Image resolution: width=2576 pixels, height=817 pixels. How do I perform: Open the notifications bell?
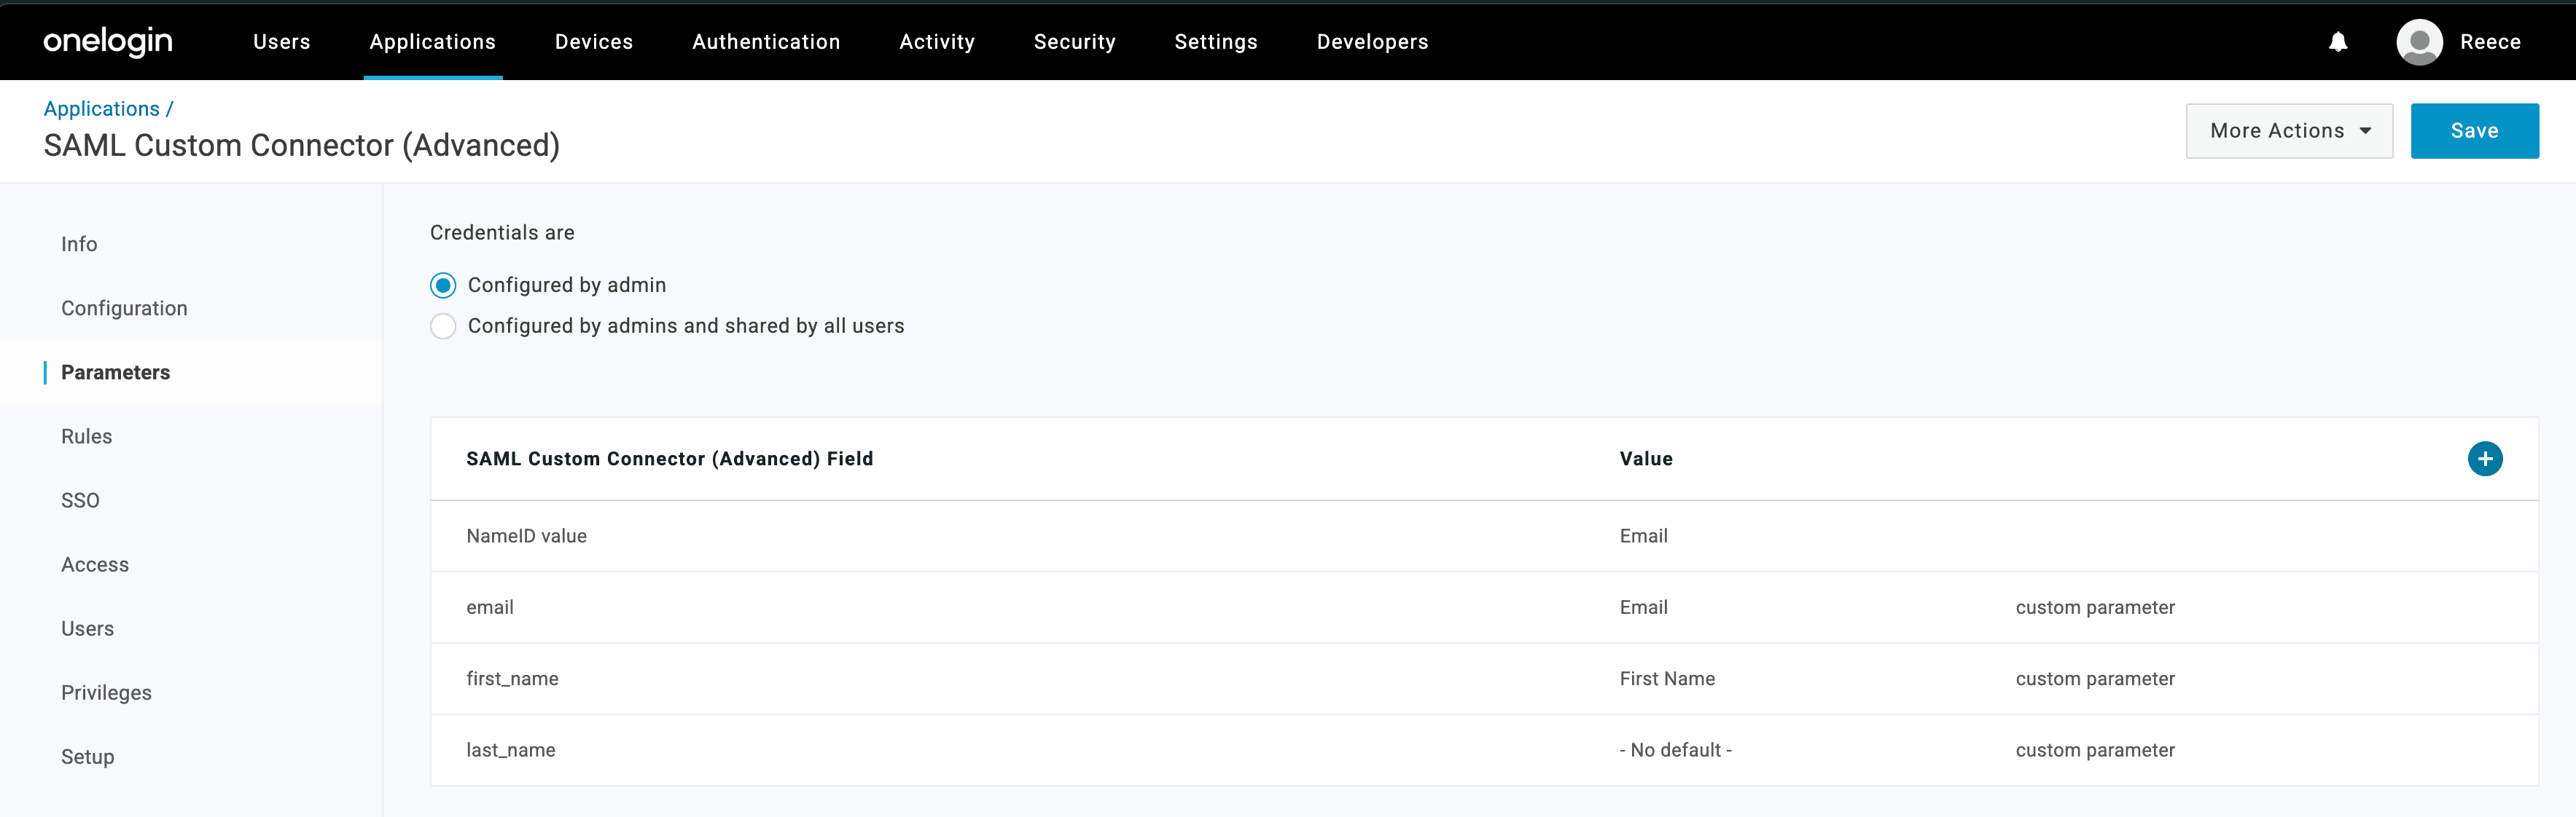2338,42
